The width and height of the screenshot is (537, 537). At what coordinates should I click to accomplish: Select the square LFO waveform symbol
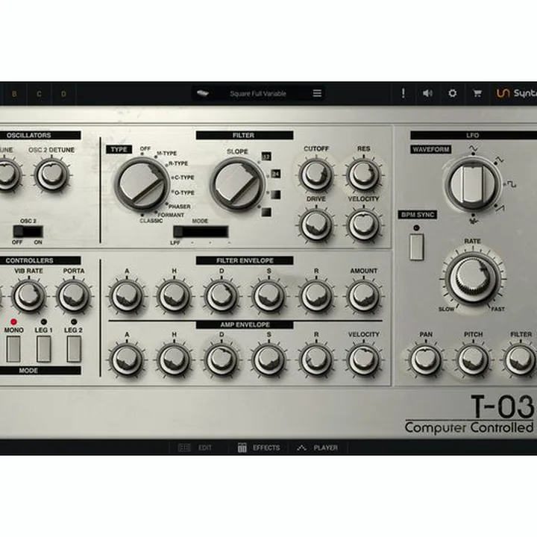click(512, 184)
